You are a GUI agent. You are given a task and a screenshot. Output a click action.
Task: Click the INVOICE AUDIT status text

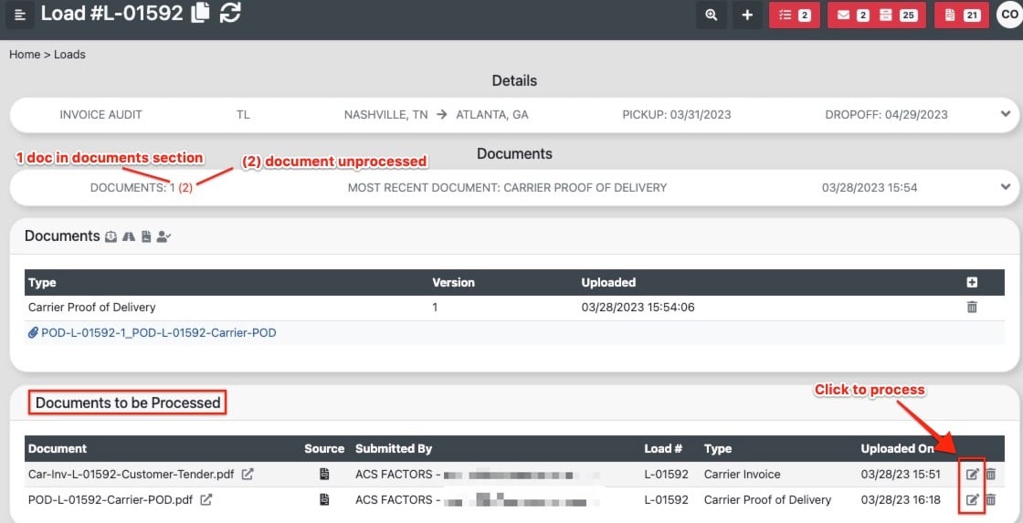pyautogui.click(x=100, y=115)
